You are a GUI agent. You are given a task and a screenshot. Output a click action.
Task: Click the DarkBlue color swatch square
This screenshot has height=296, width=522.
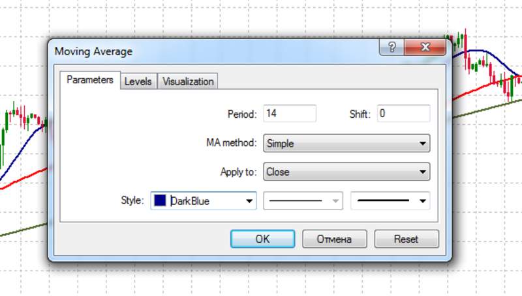[161, 201]
